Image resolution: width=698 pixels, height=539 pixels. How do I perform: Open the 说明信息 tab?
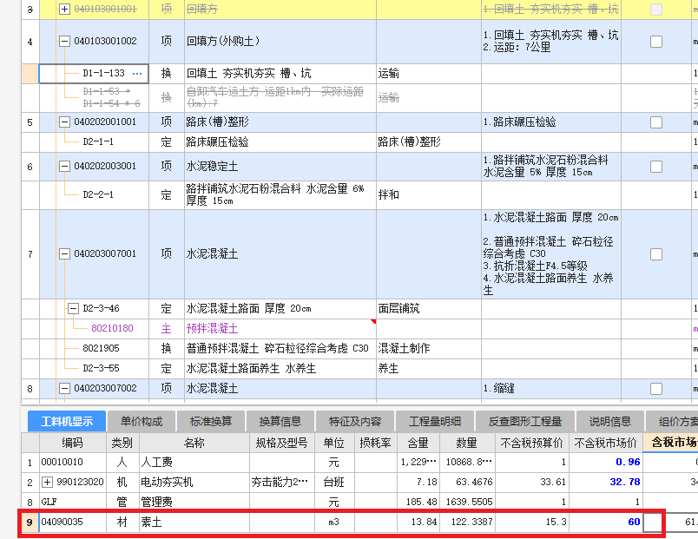[609, 421]
